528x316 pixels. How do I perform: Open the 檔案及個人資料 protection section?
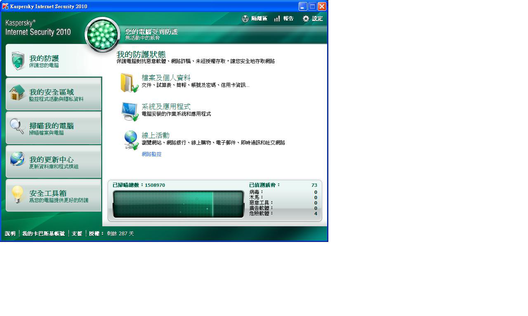(166, 78)
